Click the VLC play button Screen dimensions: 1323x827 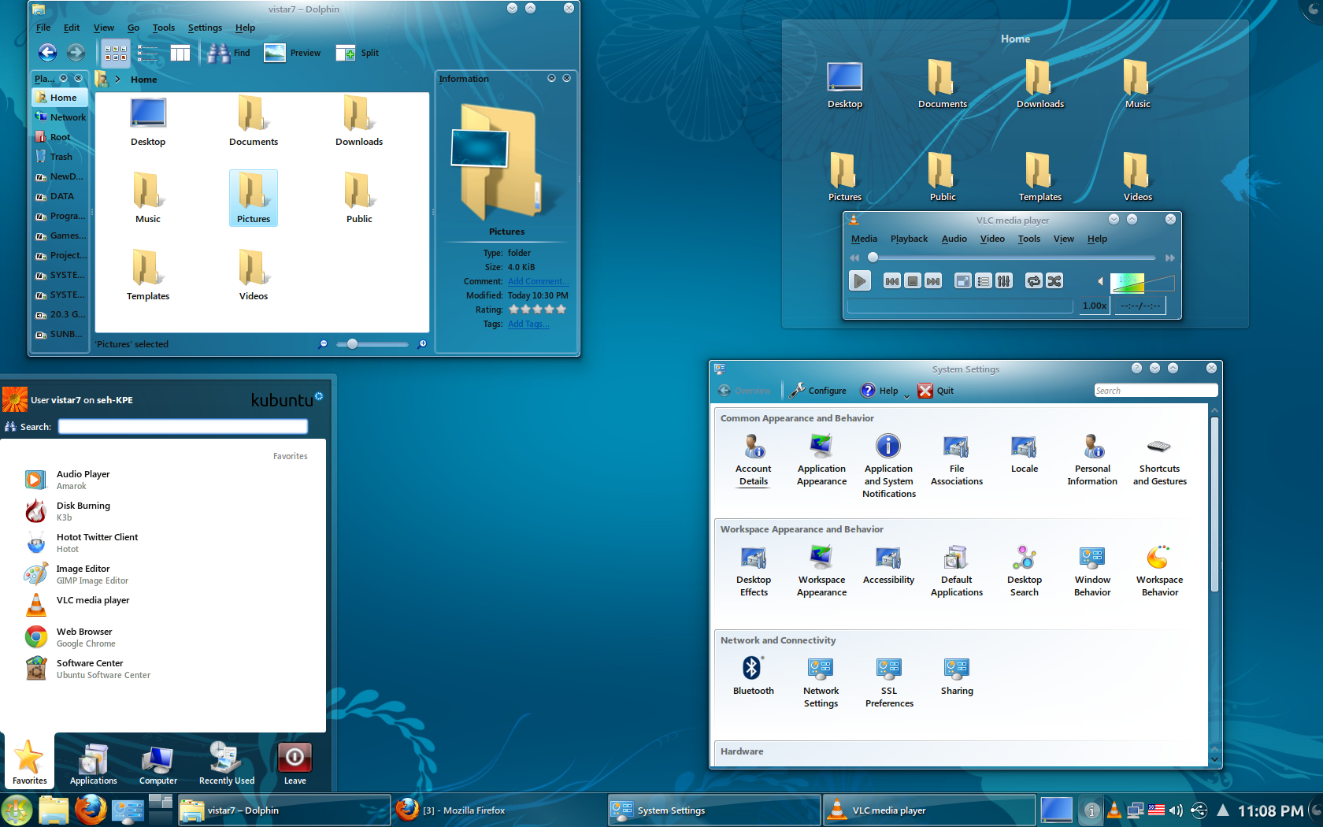pos(859,280)
